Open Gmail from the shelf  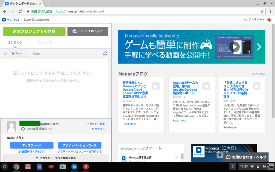coord(28,167)
